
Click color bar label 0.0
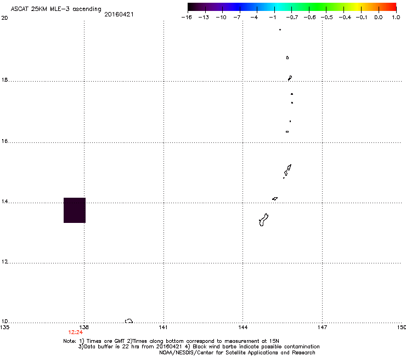click(x=379, y=18)
